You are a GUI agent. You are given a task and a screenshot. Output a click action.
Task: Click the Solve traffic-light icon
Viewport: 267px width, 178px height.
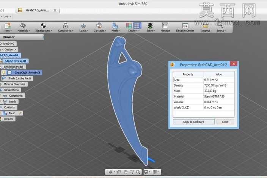[150, 25]
